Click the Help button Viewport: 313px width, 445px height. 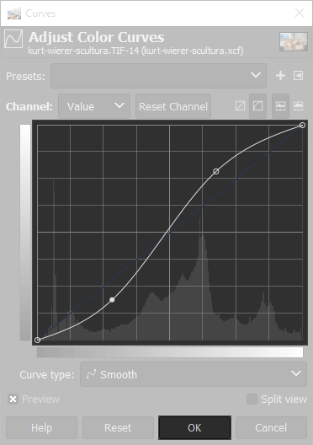41,427
